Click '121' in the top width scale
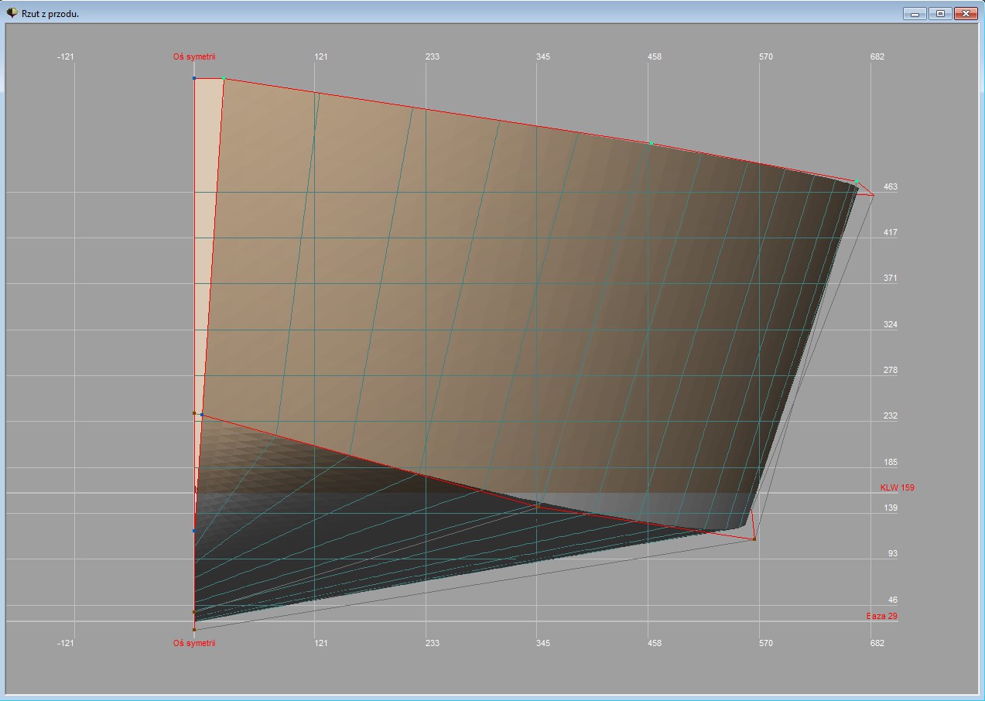This screenshot has width=985, height=701. (x=321, y=56)
